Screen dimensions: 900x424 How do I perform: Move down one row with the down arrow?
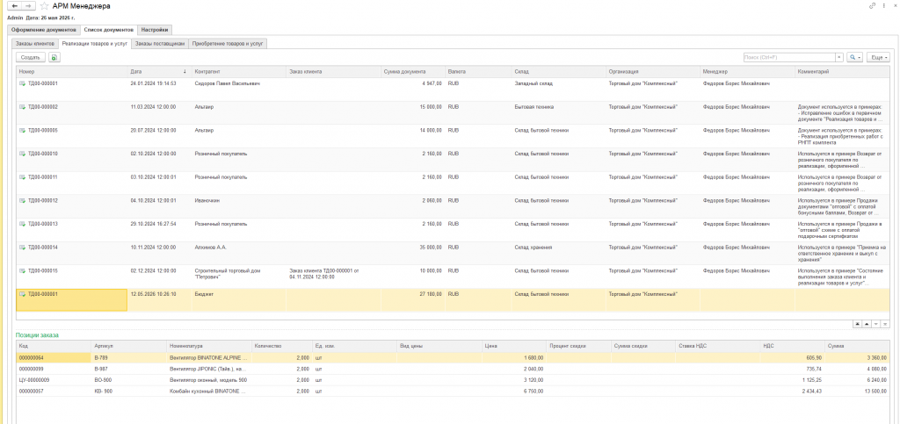pyautogui.click(x=875, y=324)
